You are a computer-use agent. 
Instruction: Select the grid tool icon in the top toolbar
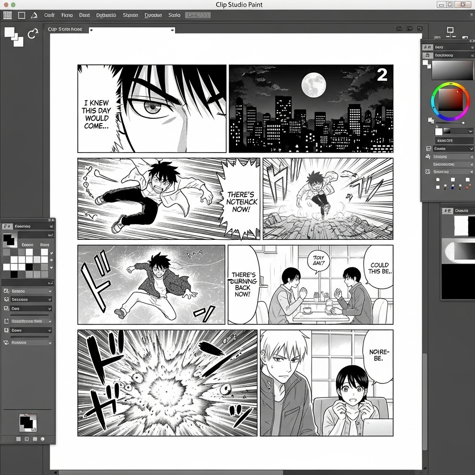pyautogui.click(x=7, y=15)
